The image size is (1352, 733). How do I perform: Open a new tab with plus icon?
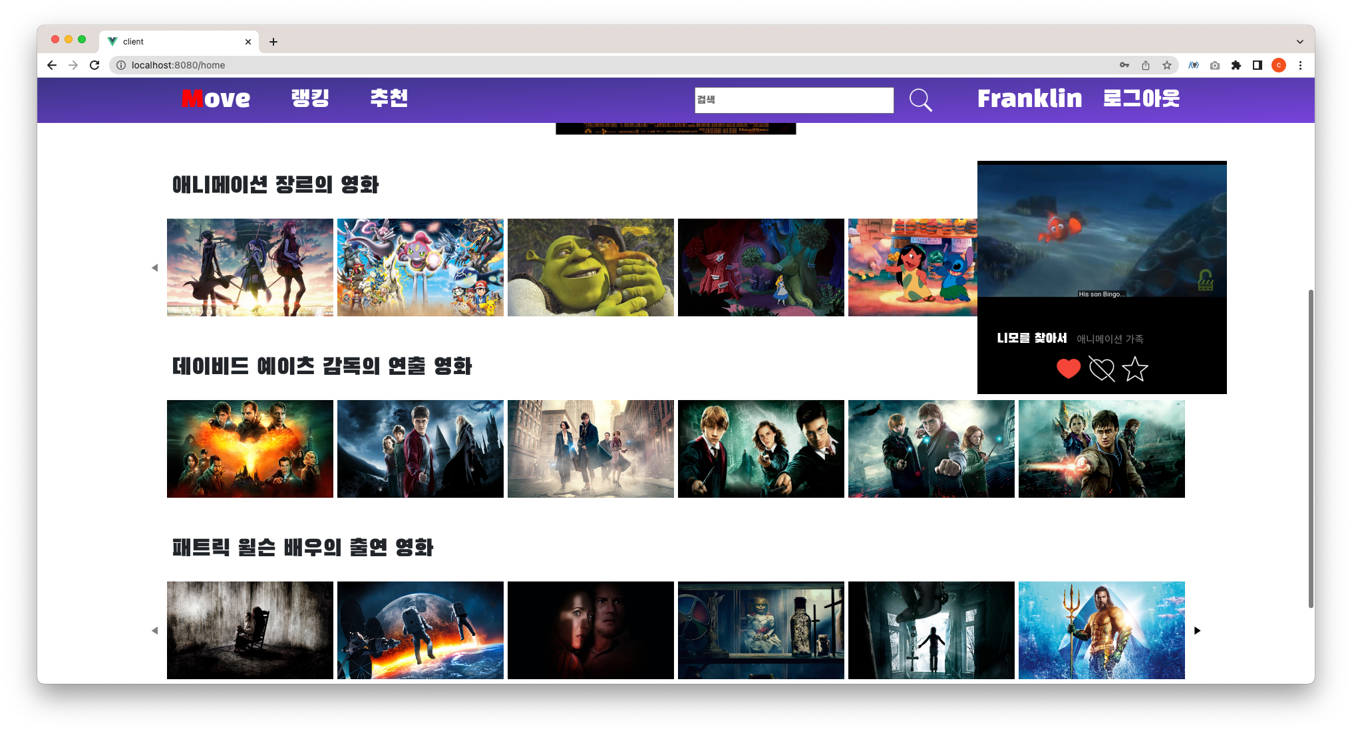(273, 42)
